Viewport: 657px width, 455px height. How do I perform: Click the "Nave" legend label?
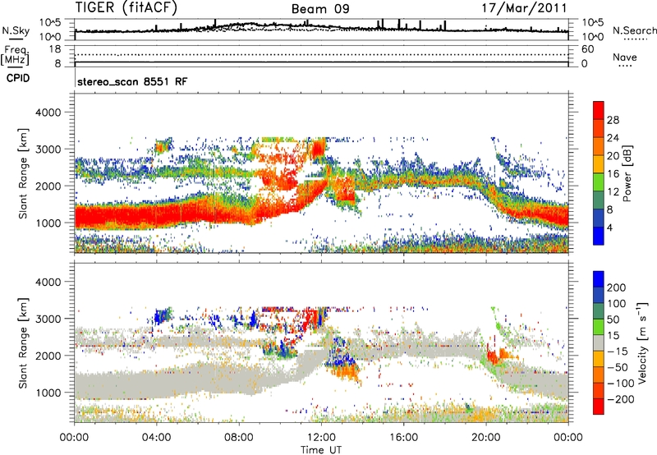pos(625,57)
